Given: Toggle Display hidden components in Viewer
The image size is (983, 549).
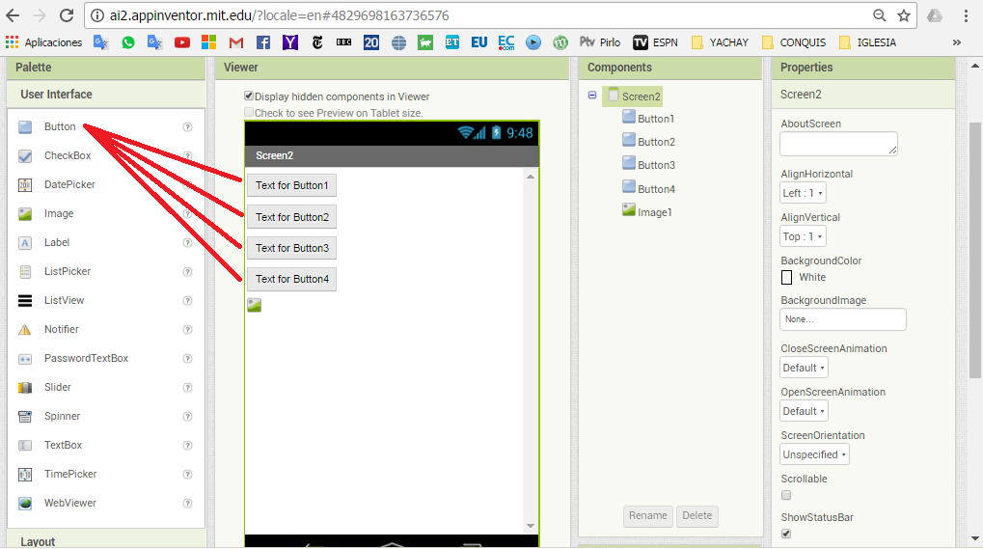Looking at the screenshot, I should [249, 96].
